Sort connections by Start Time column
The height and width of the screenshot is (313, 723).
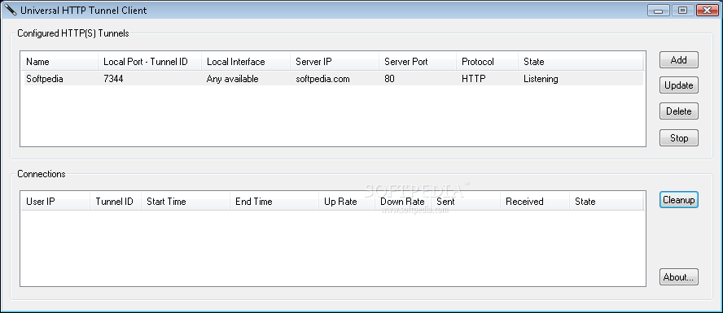click(186, 202)
